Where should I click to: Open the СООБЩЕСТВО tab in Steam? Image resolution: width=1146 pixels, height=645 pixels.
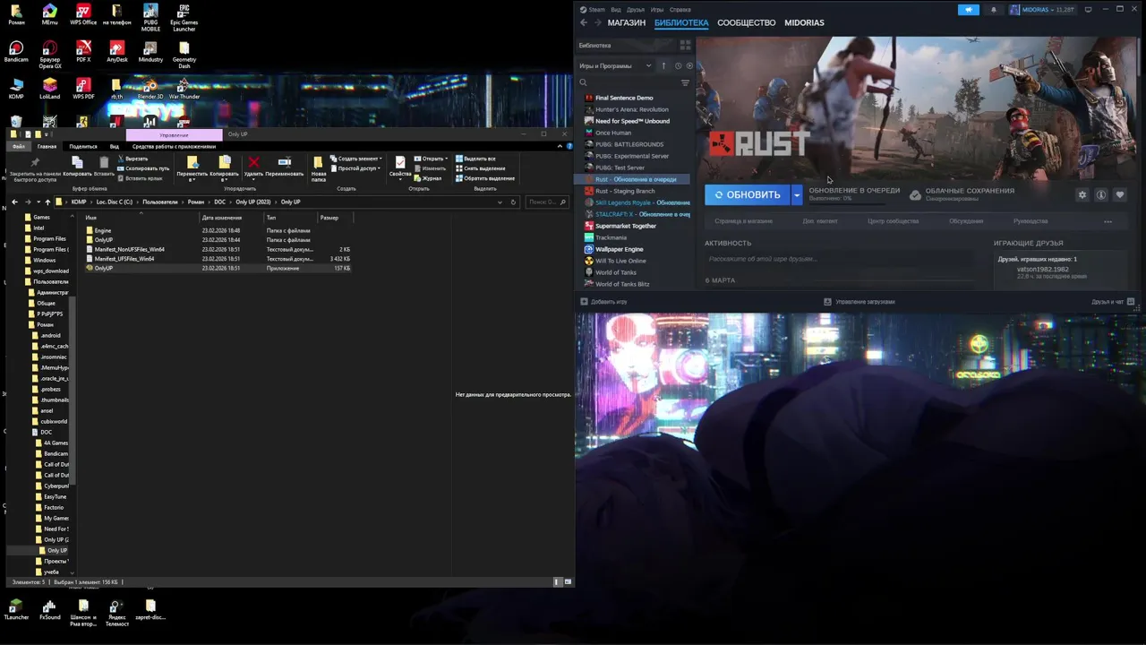[x=746, y=22]
